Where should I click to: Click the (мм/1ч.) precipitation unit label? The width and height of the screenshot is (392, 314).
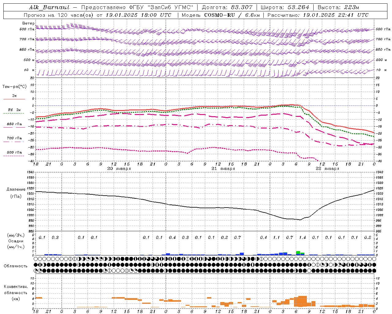[x=16, y=247]
